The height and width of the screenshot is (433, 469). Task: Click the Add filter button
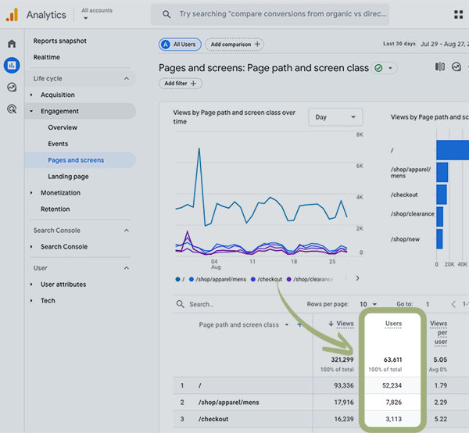181,84
